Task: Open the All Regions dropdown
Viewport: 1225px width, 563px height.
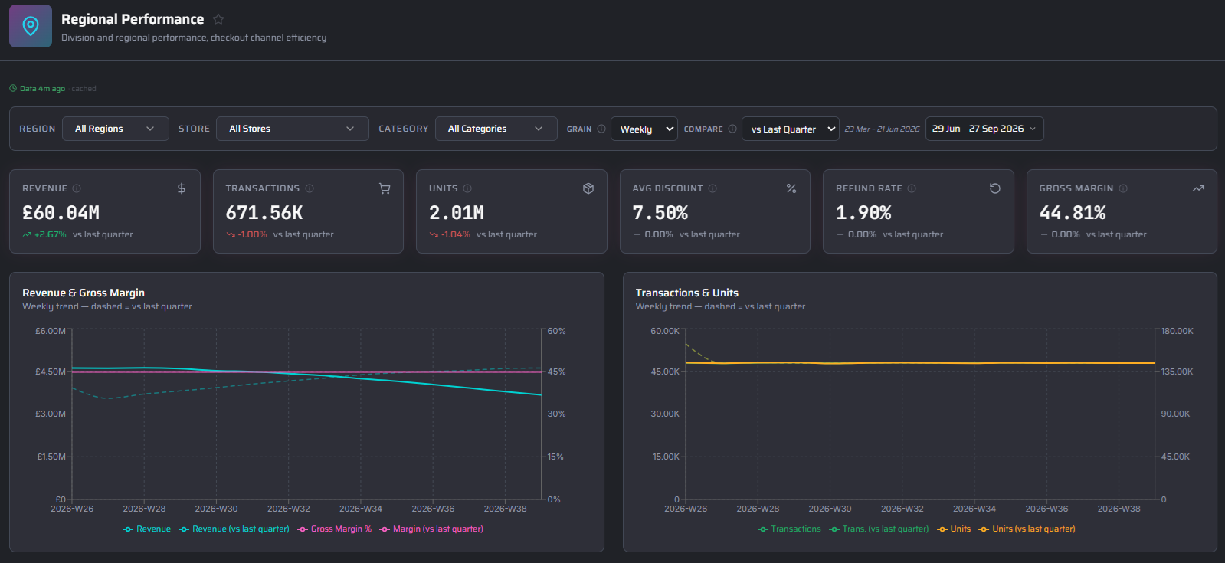Action: tap(114, 129)
